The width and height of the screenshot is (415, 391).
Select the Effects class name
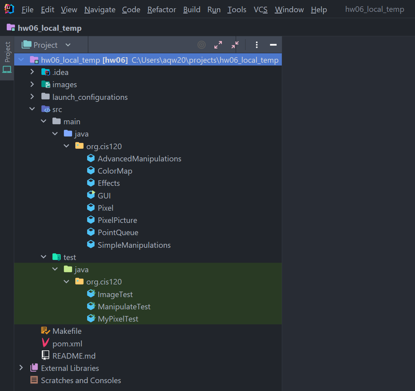108,183
